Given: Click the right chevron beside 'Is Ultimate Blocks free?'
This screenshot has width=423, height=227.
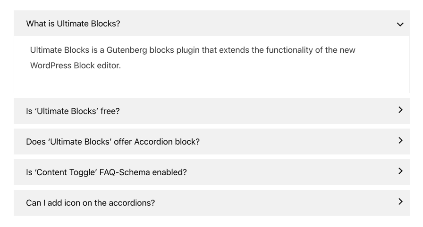Looking at the screenshot, I should click(x=401, y=110).
